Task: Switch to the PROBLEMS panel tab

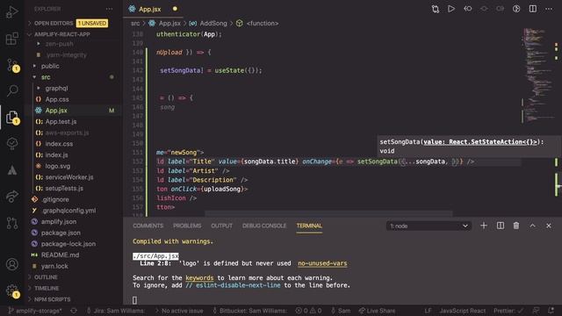Action: pos(187,226)
